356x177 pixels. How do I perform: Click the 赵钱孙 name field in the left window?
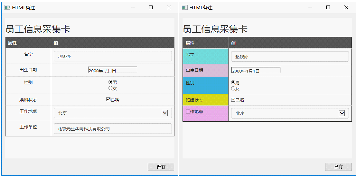(x=112, y=56)
